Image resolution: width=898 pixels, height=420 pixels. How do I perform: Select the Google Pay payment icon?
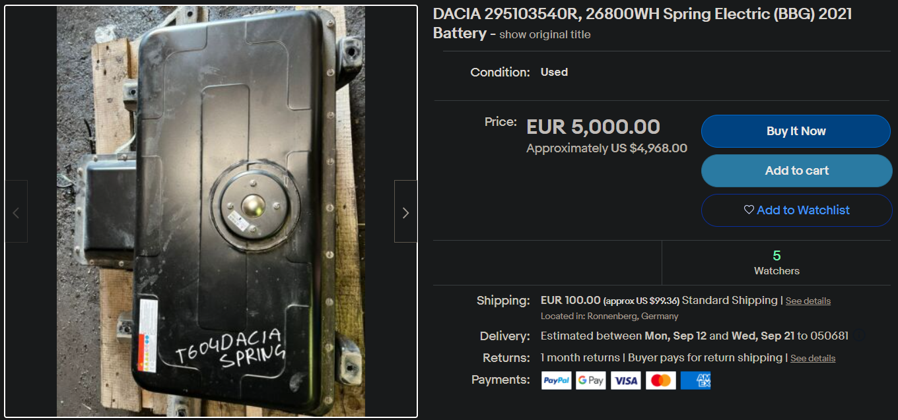[x=591, y=380]
